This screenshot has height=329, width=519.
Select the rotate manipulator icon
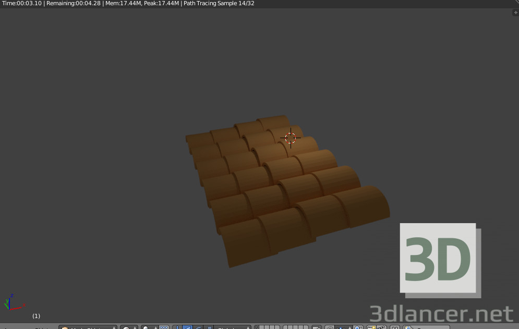click(x=198, y=327)
